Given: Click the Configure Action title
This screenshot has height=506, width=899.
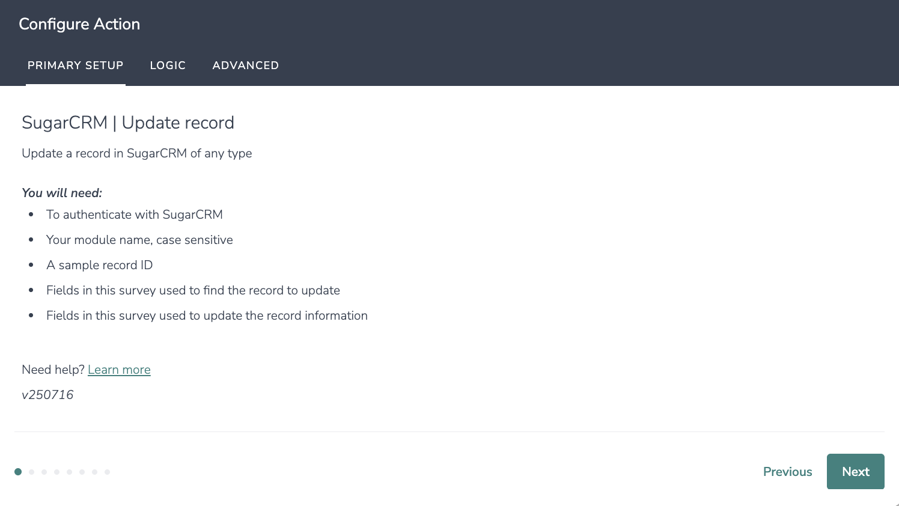Looking at the screenshot, I should point(79,24).
